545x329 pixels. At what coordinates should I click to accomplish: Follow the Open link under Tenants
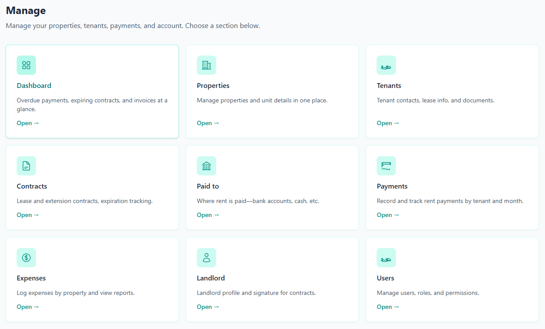pyautogui.click(x=388, y=123)
